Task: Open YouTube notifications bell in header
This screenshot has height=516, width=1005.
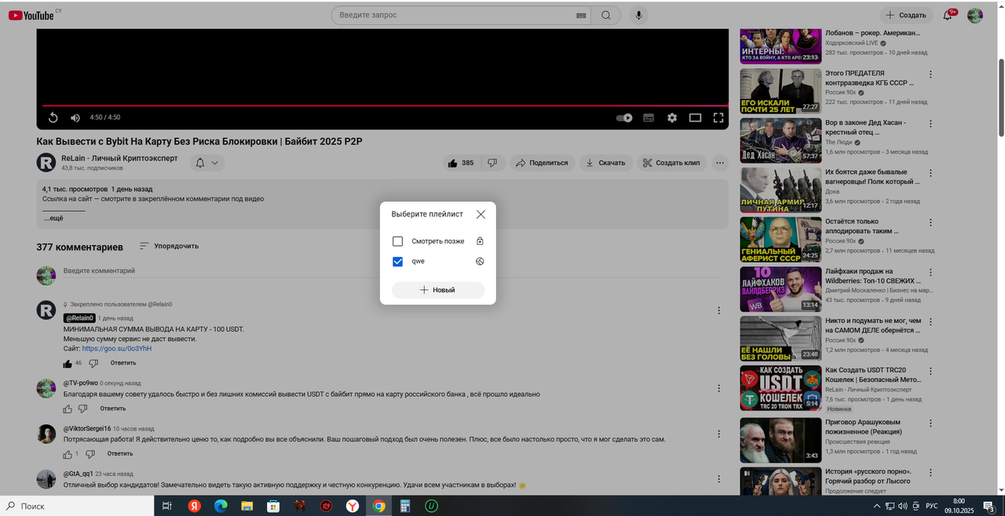Action: click(948, 15)
